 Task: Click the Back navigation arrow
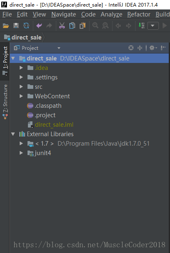[118, 26]
